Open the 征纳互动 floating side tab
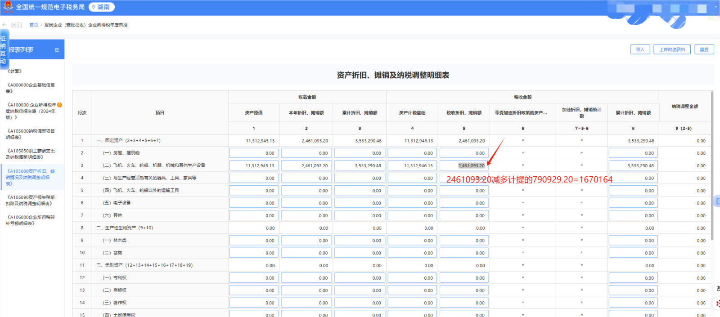This screenshot has width=720, height=317. [x=4, y=49]
